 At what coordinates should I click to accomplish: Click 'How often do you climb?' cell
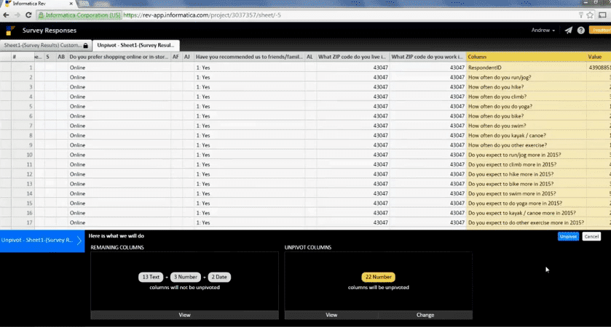pyautogui.click(x=526, y=97)
